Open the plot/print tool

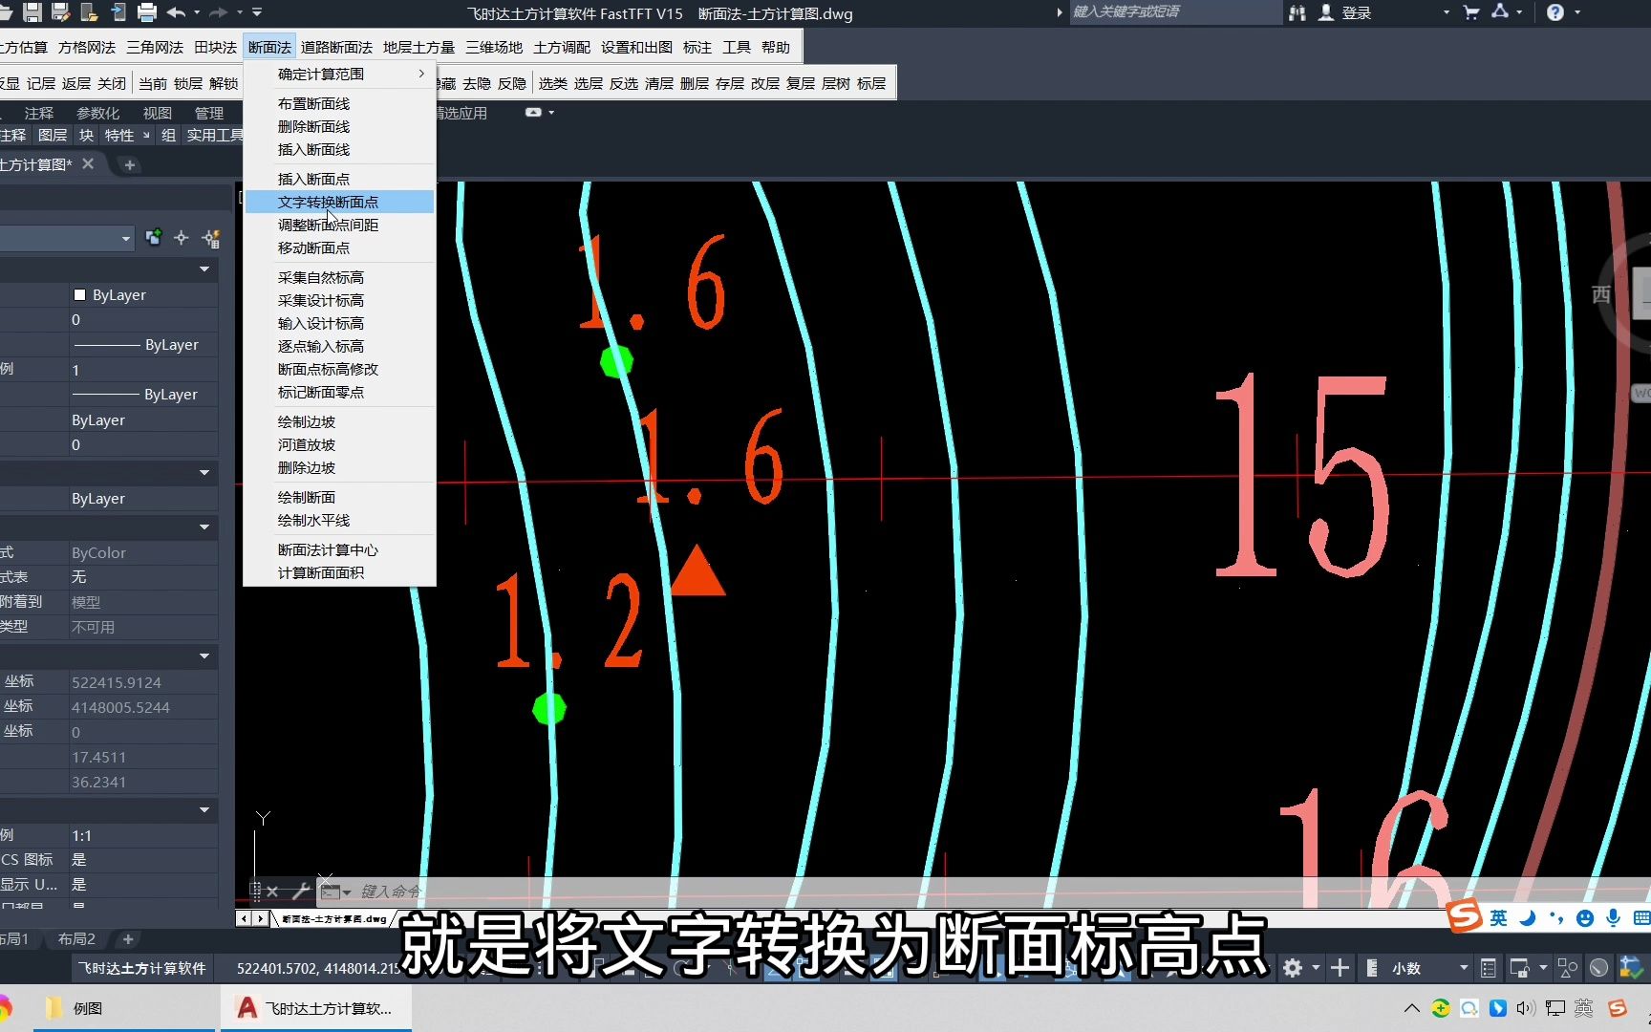point(146,12)
